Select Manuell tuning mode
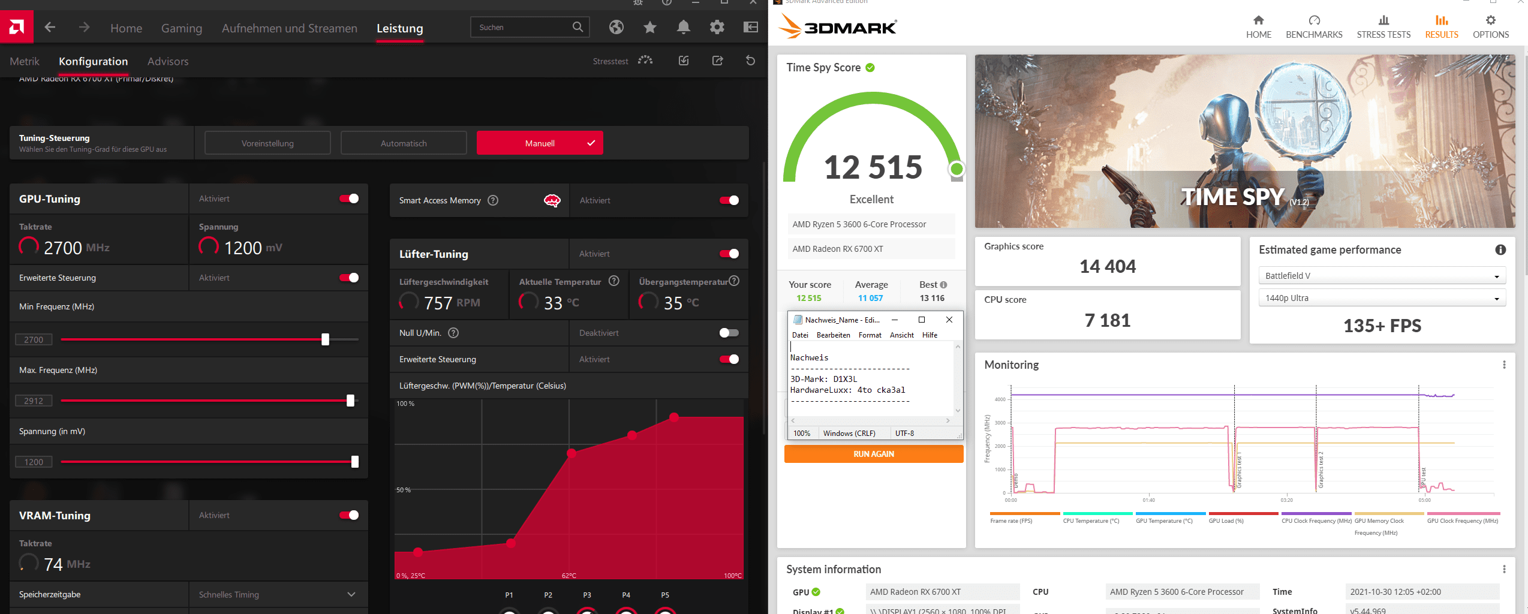Image resolution: width=1528 pixels, height=614 pixels. [540, 143]
